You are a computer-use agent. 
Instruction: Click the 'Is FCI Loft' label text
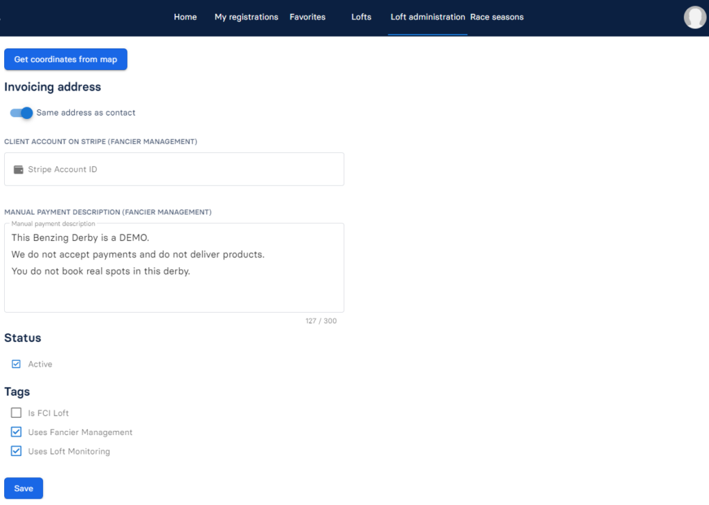click(48, 413)
